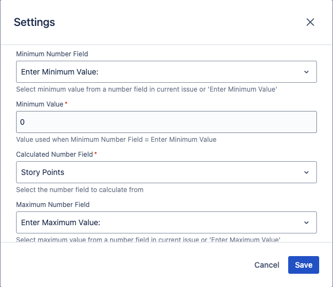Click the Settings dialog title
The width and height of the screenshot is (333, 287).
tap(34, 22)
